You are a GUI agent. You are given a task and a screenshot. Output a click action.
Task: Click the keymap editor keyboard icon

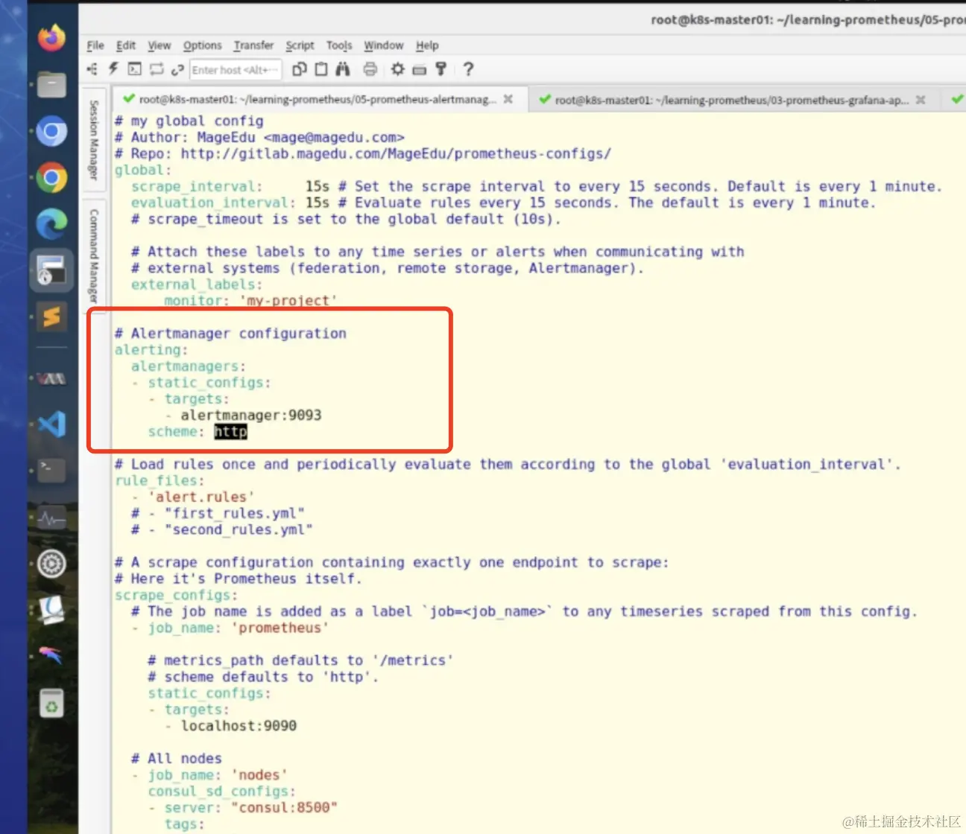click(419, 70)
